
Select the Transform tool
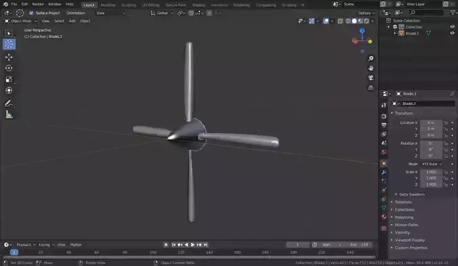pos(9,91)
